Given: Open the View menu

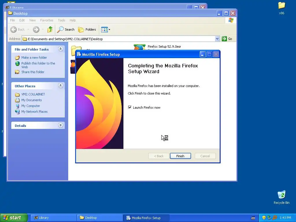Looking at the screenshot, I should click(x=32, y=20).
